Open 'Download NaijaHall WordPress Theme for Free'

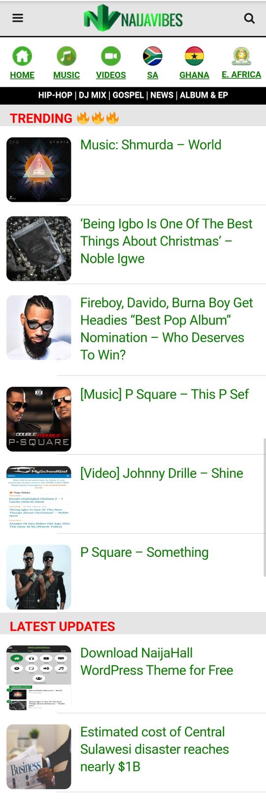(157, 661)
